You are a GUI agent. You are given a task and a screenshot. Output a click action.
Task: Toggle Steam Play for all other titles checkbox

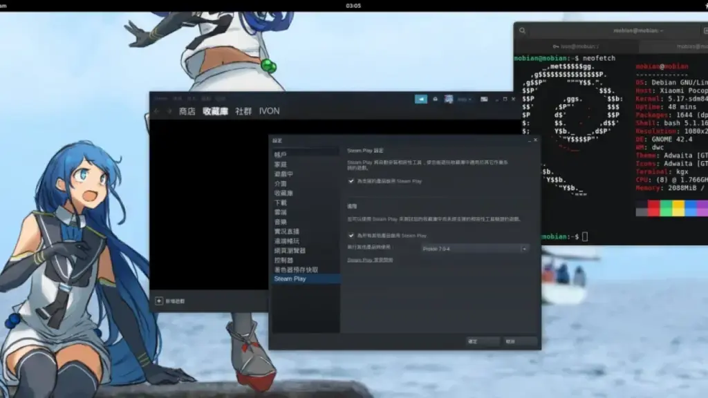pyautogui.click(x=351, y=236)
